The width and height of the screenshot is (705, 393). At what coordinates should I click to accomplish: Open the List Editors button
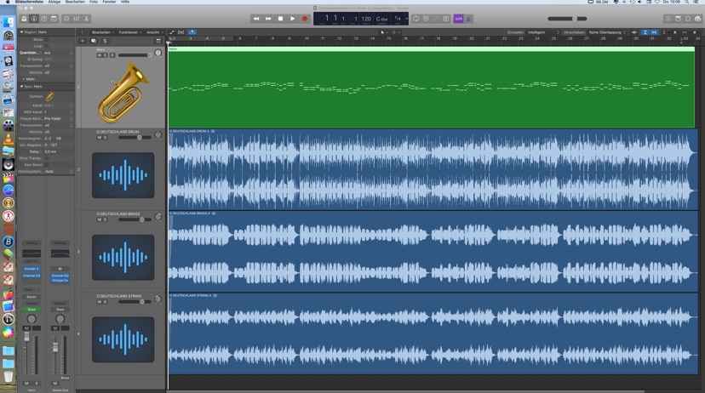(668, 19)
